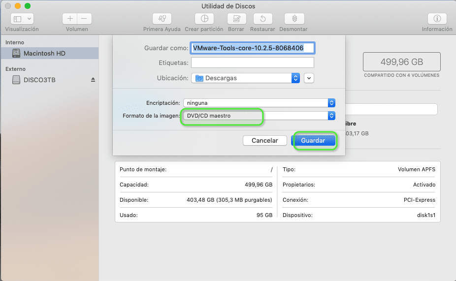Viewport: 456px width, 281px height.
Task: Open the Información info button
Action: (x=437, y=19)
